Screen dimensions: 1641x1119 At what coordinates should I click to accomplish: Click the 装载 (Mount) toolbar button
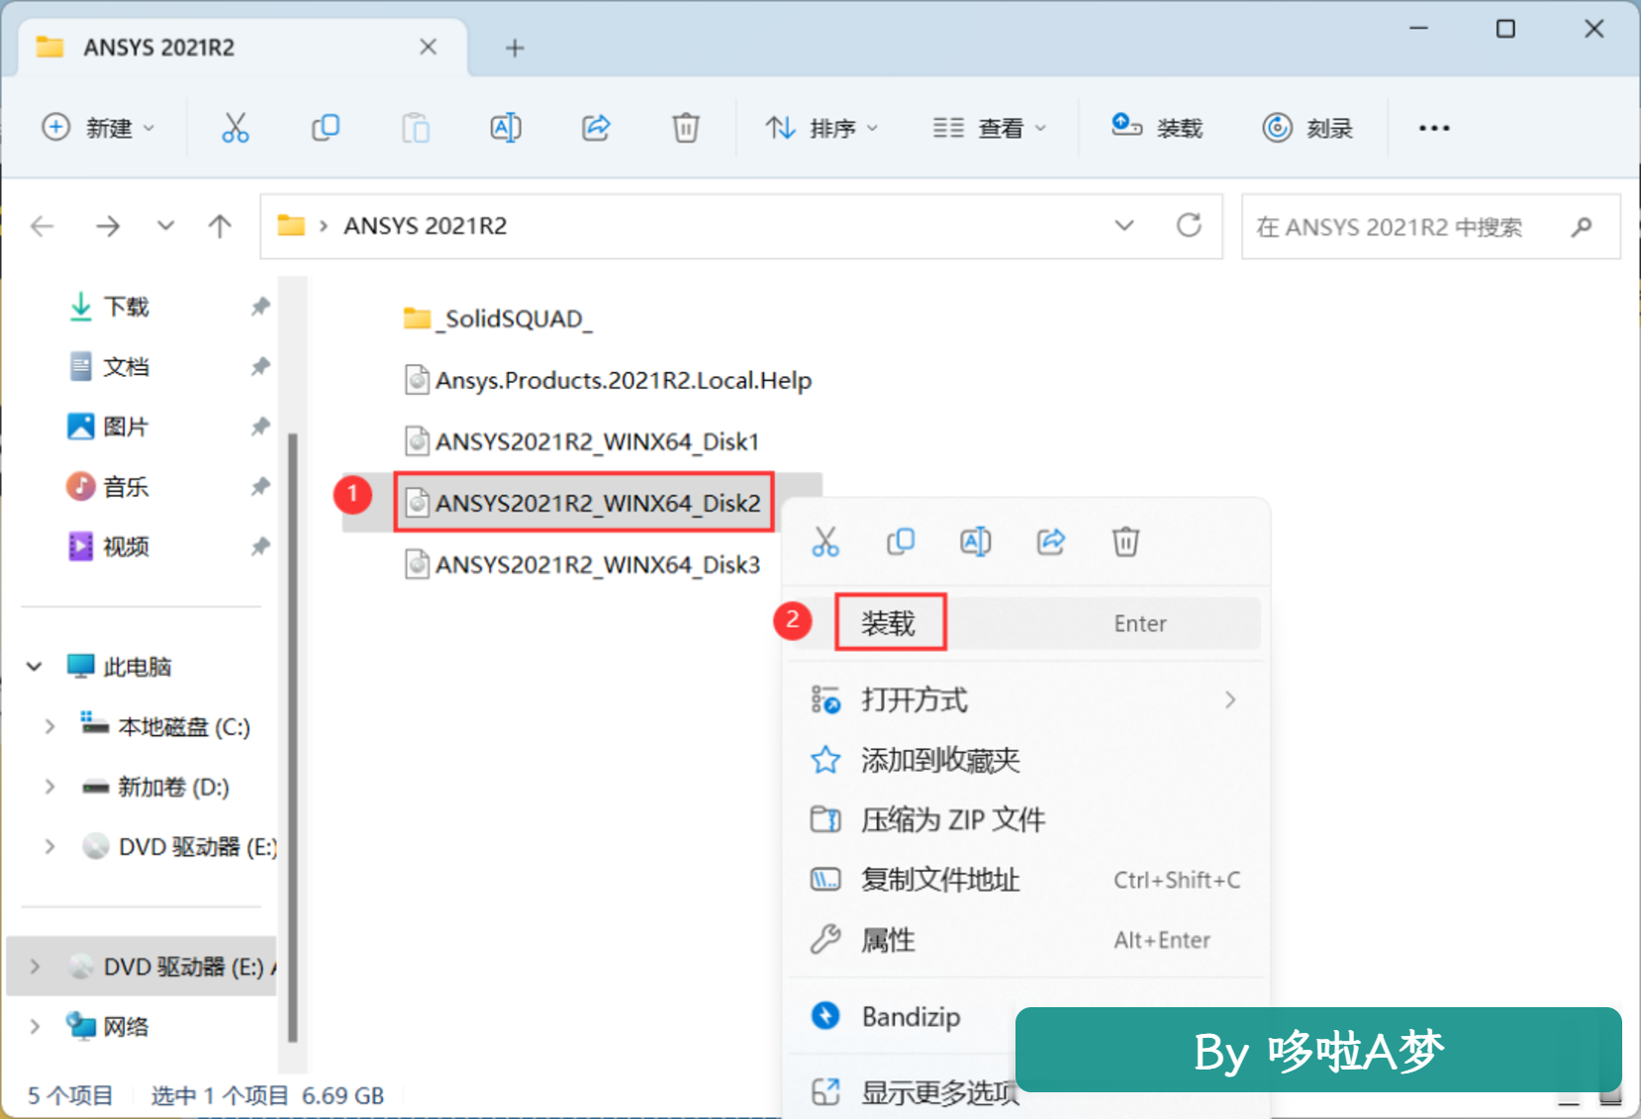1156,128
